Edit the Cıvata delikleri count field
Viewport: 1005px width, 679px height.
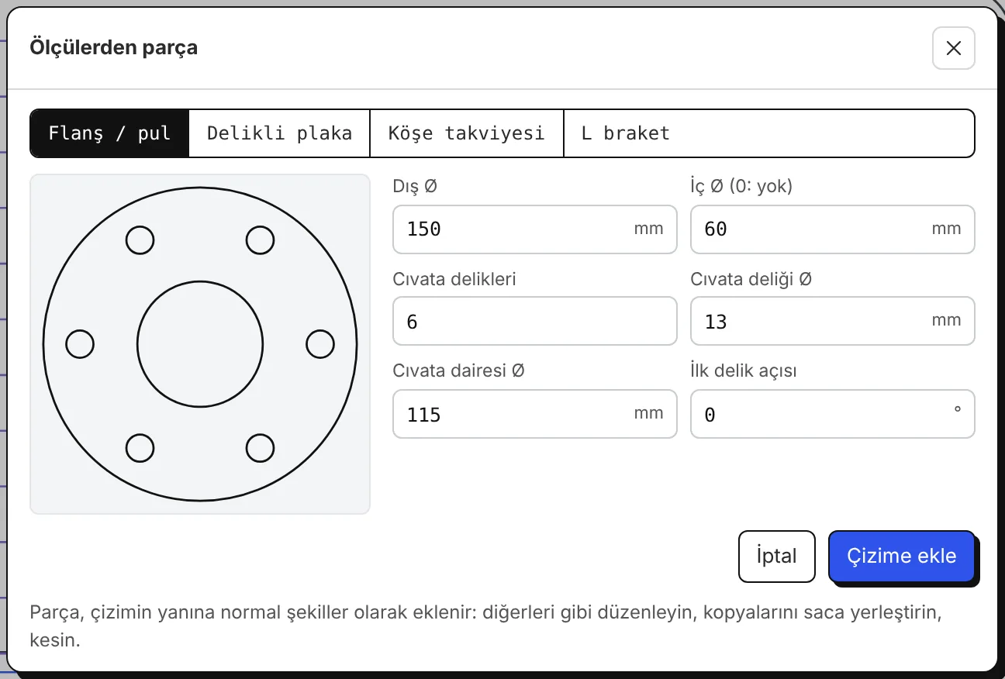pyautogui.click(x=535, y=321)
